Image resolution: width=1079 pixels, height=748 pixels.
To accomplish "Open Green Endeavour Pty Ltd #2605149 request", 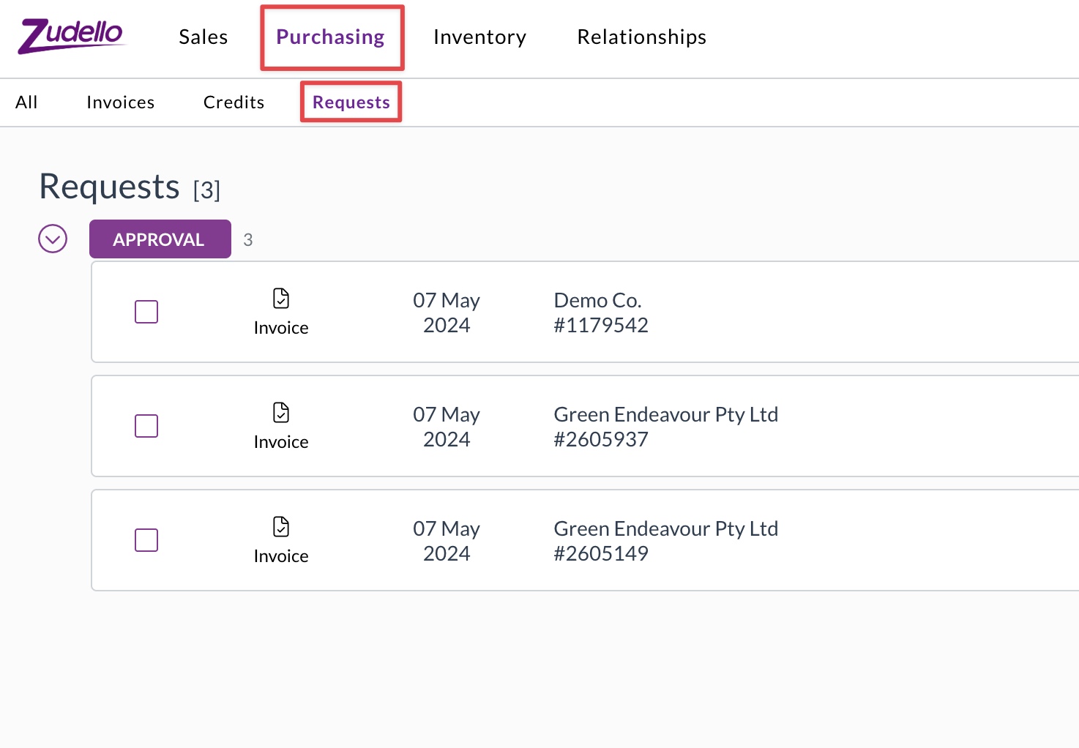I will point(585,540).
